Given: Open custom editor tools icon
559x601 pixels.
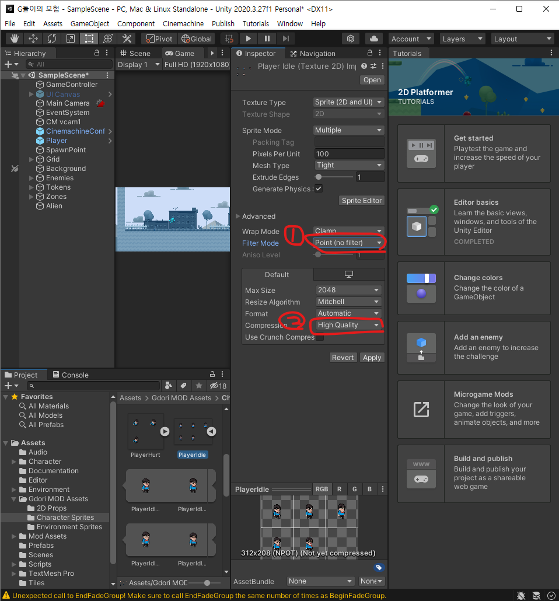Looking at the screenshot, I should [x=127, y=39].
